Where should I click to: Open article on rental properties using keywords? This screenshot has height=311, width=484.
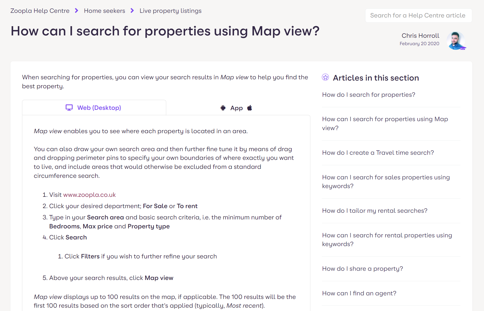(x=387, y=240)
